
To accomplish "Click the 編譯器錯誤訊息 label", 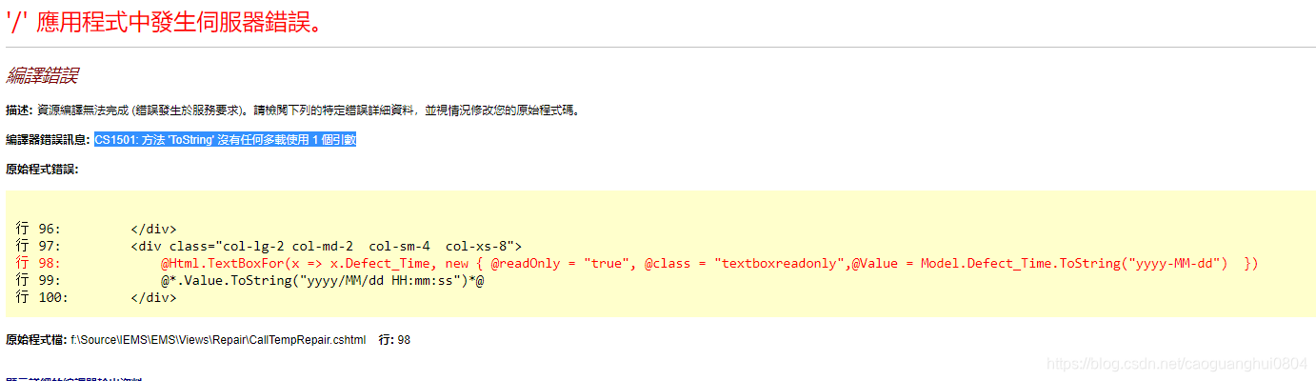I will pyautogui.click(x=48, y=140).
